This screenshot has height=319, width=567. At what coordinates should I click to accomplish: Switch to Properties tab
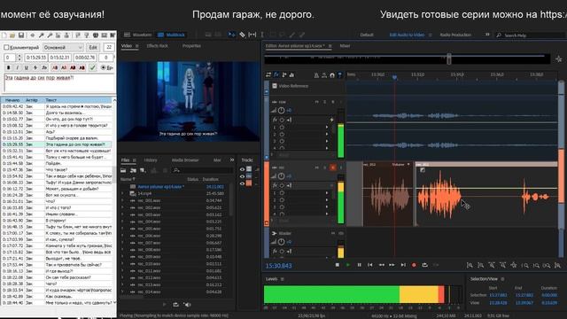[191, 46]
